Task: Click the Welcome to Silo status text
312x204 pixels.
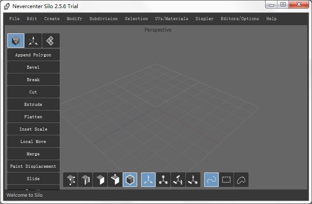Action: [24, 195]
